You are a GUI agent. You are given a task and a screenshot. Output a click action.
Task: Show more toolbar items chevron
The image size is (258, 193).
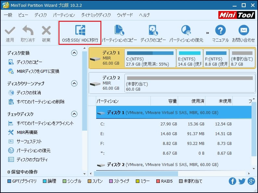point(208,33)
